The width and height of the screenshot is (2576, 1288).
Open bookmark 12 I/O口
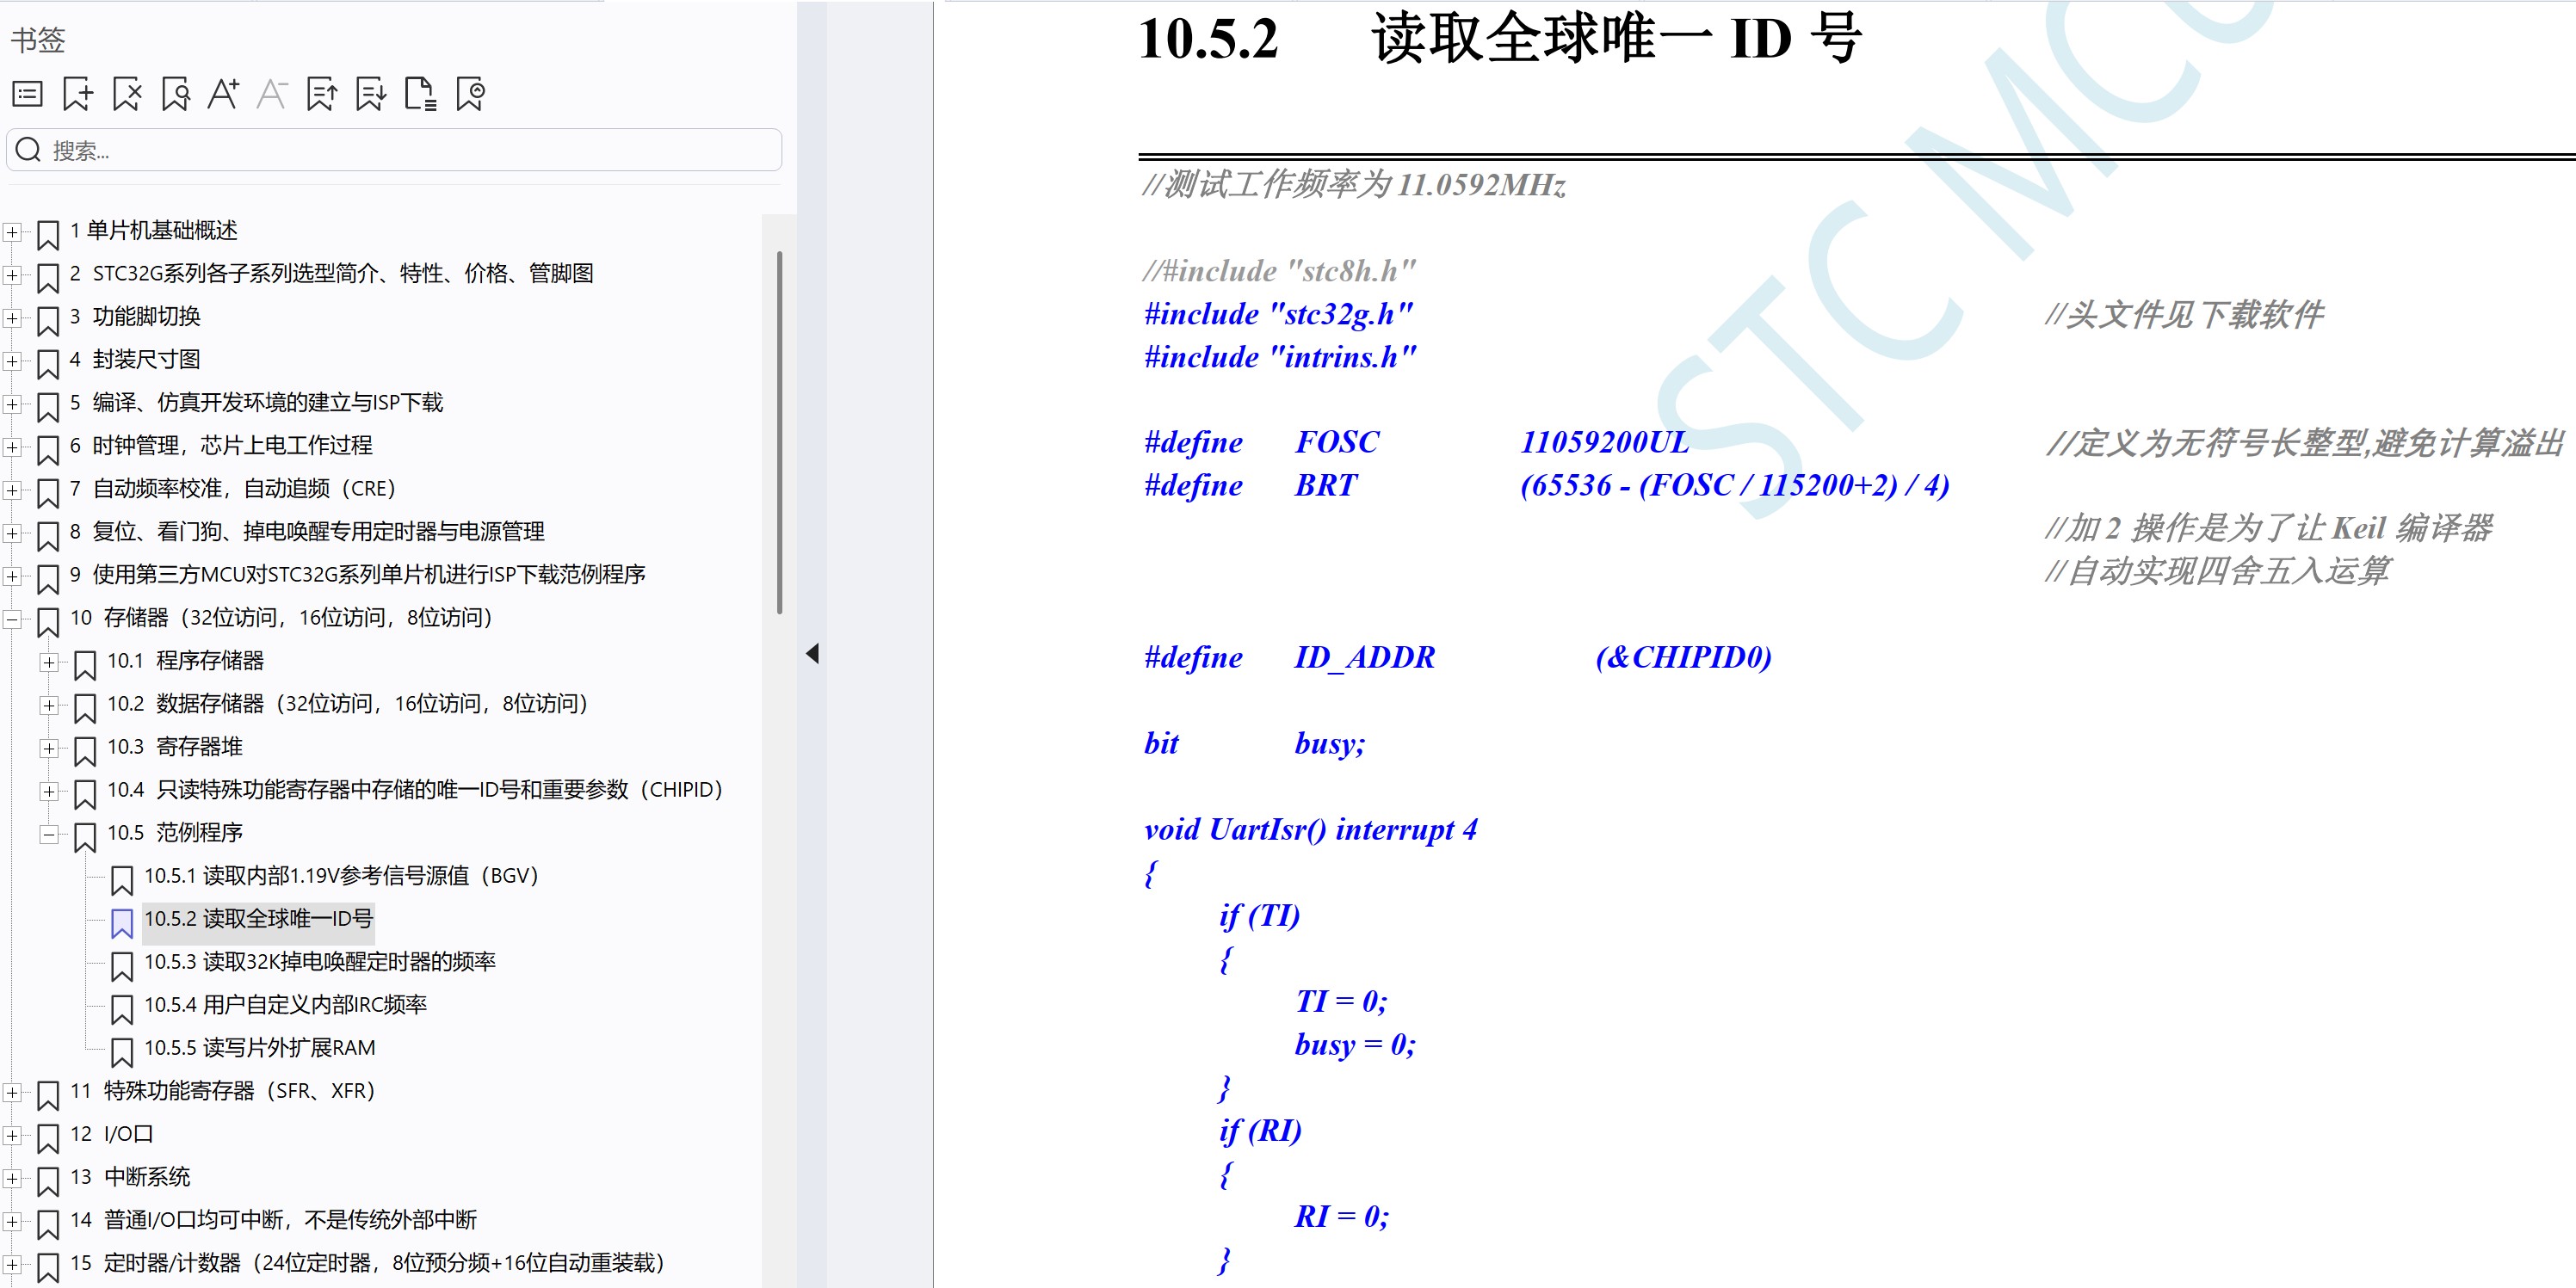pyautogui.click(x=111, y=1133)
